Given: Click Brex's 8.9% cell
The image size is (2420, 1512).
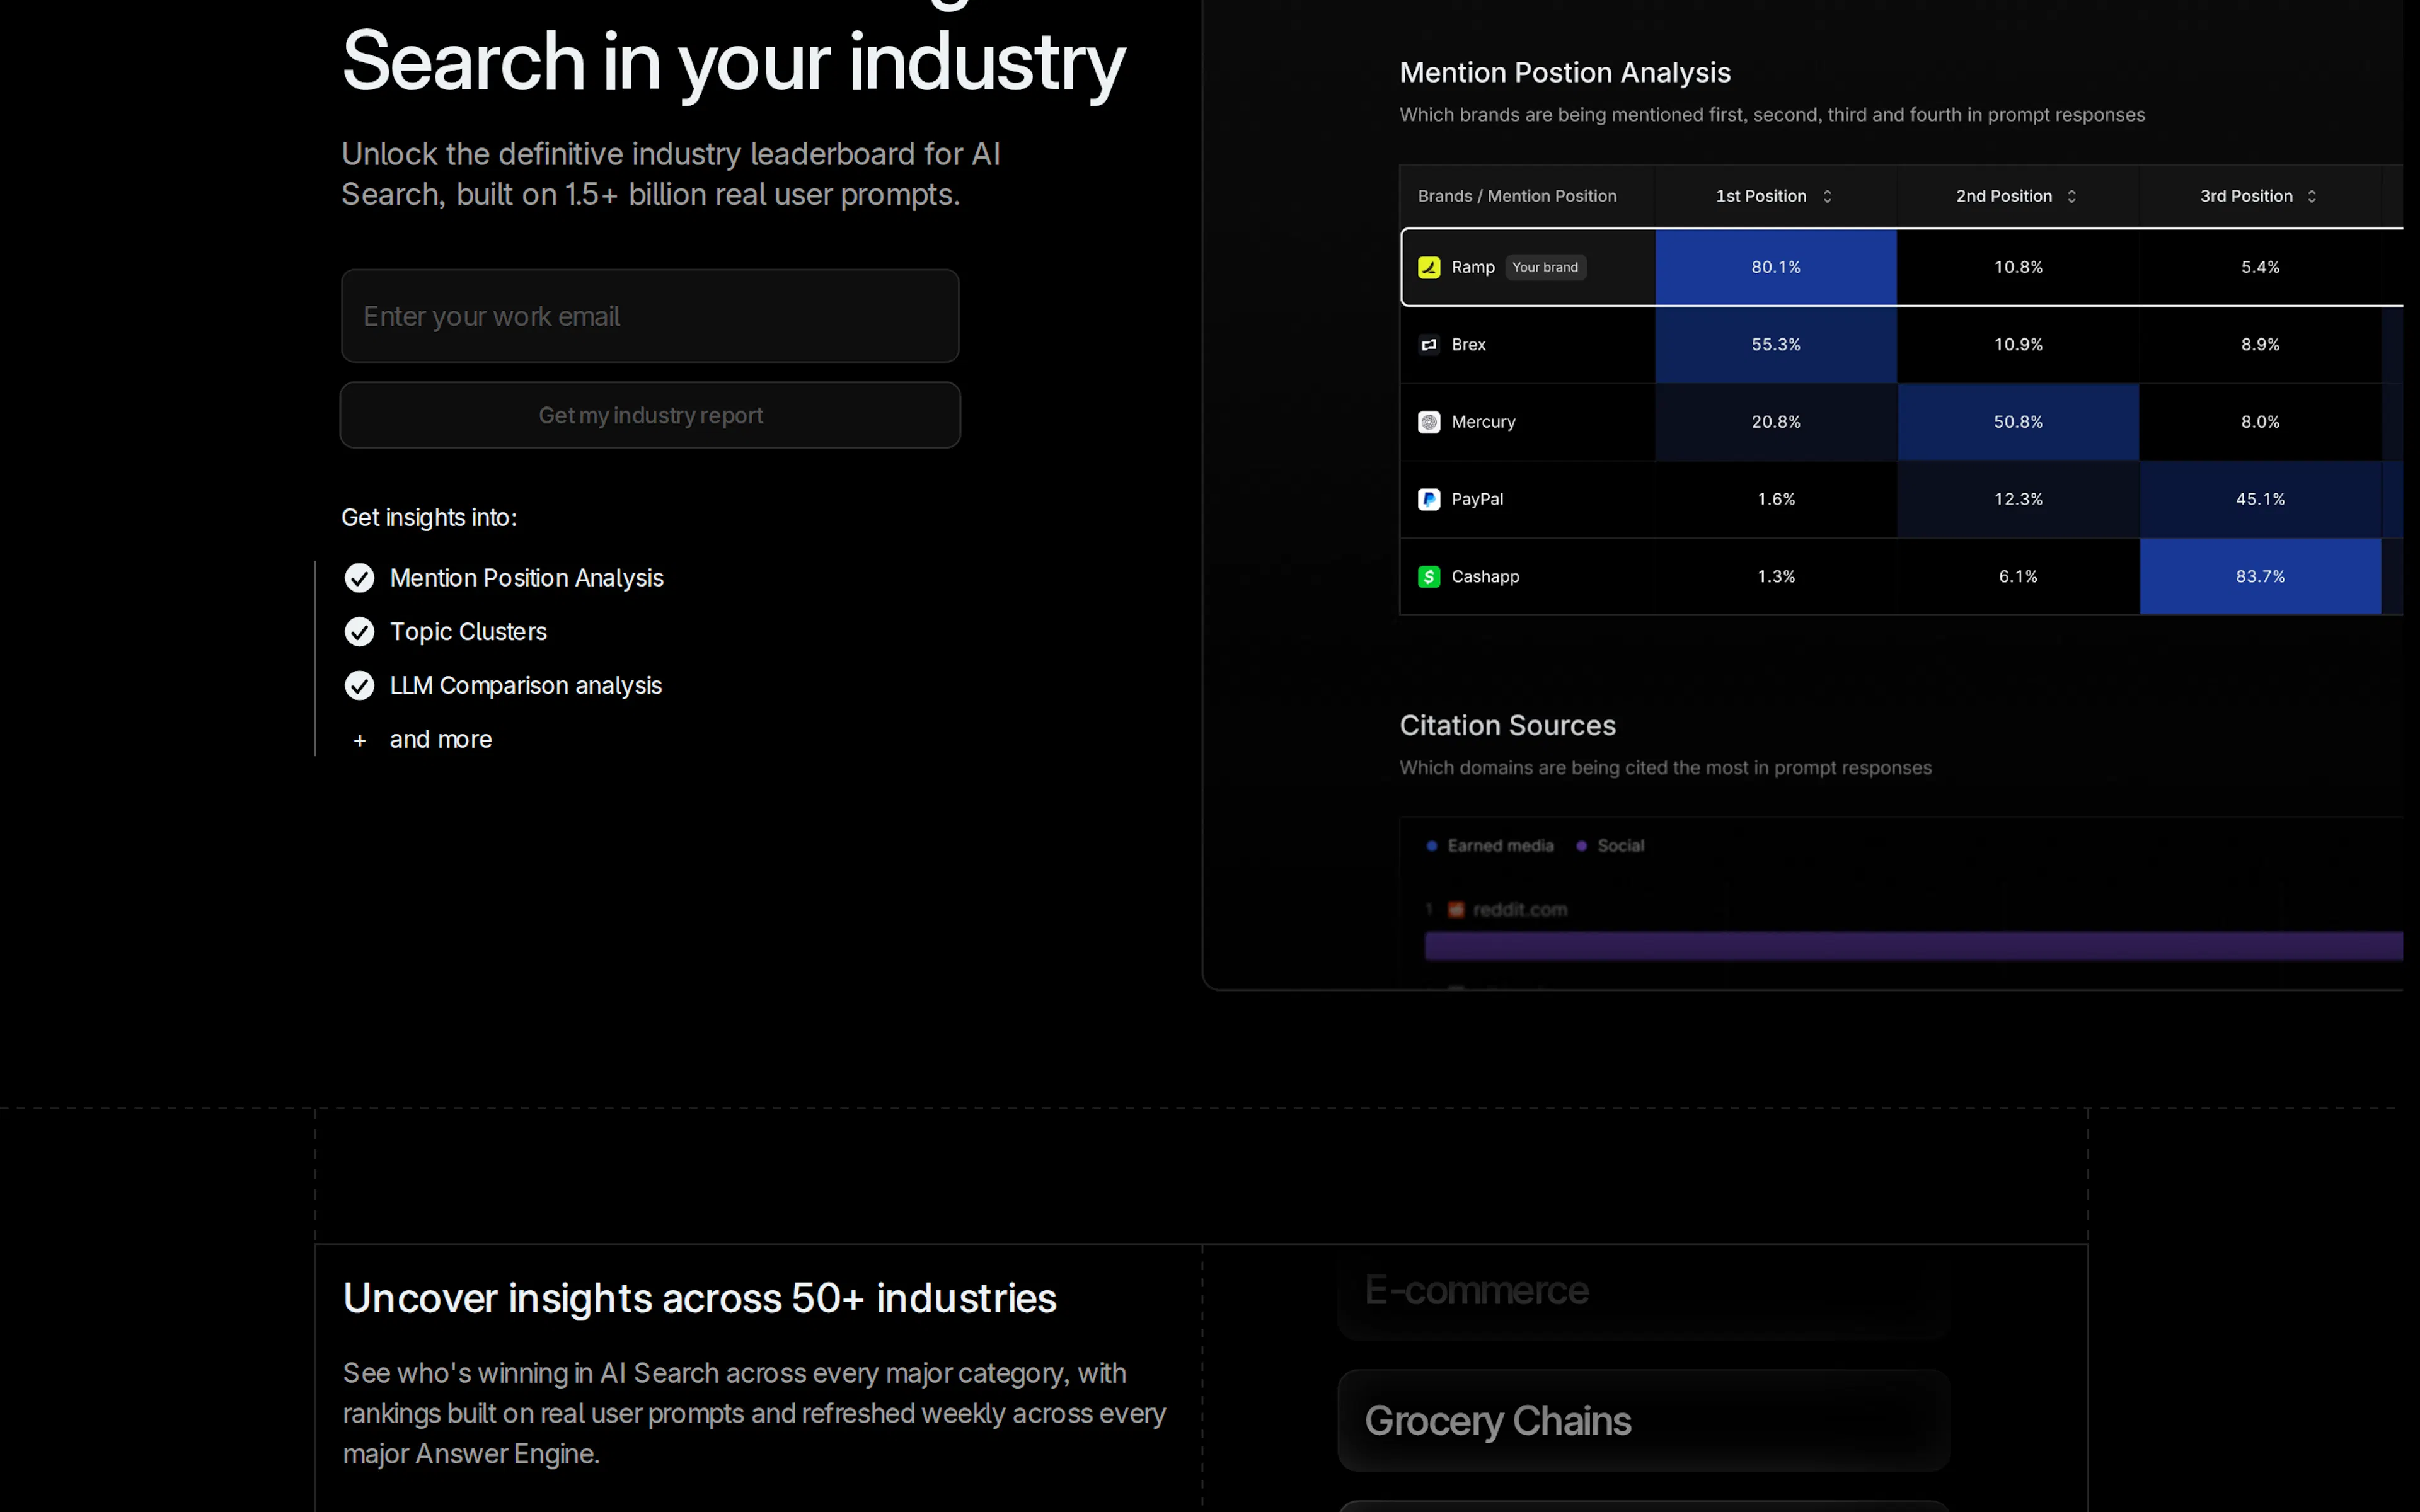Looking at the screenshot, I should [2260, 344].
